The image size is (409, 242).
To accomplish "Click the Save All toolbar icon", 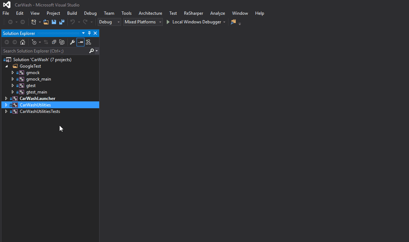I will click(62, 22).
